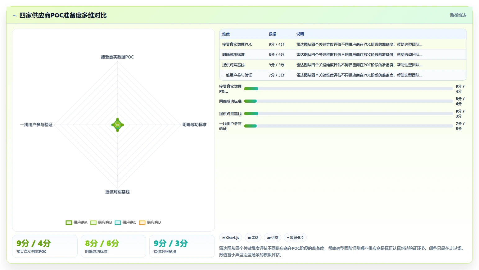
Task: Click table value 9分 / 4分
Action: [276, 44]
